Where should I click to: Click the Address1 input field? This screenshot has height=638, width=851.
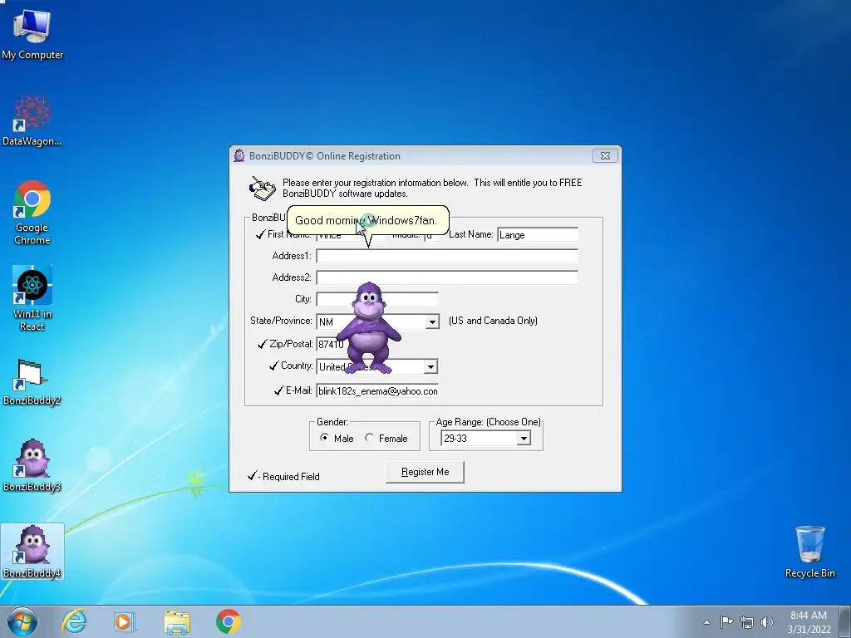click(x=447, y=256)
